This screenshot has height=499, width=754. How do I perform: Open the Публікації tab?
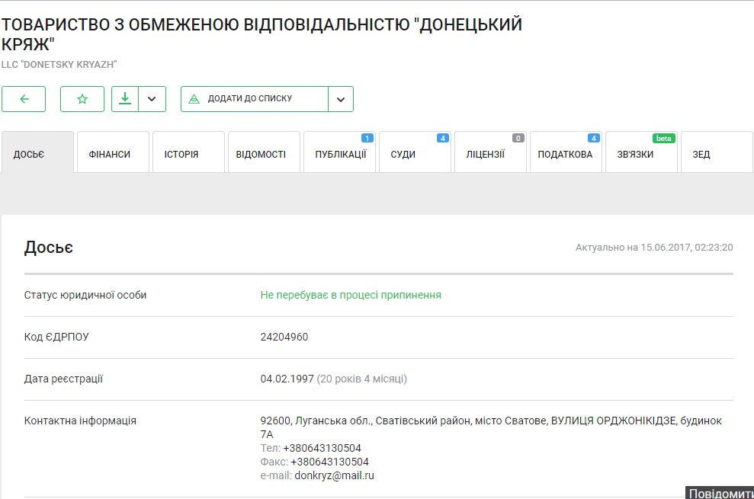[x=340, y=154]
